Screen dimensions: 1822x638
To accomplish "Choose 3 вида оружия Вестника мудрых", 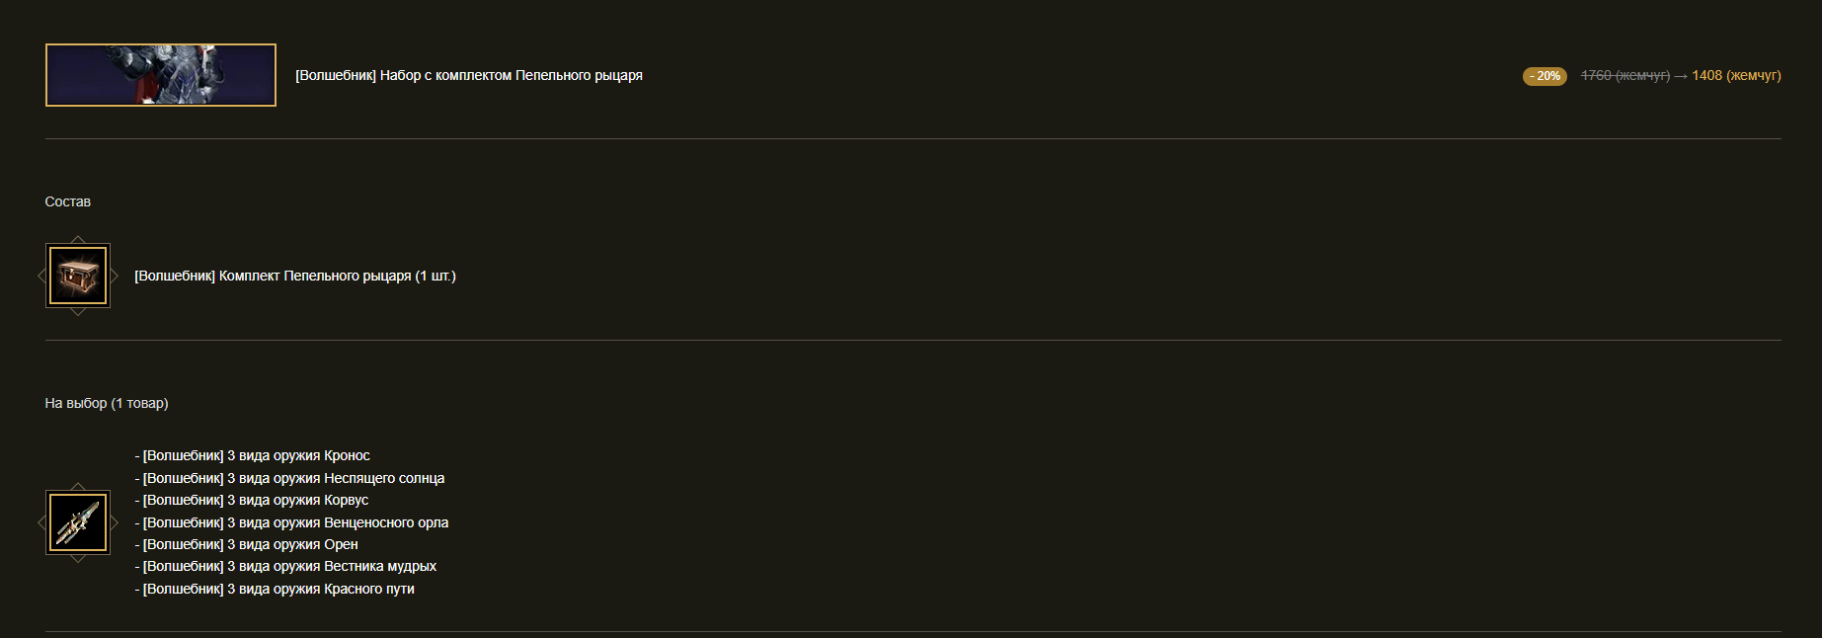I will (x=285, y=566).
